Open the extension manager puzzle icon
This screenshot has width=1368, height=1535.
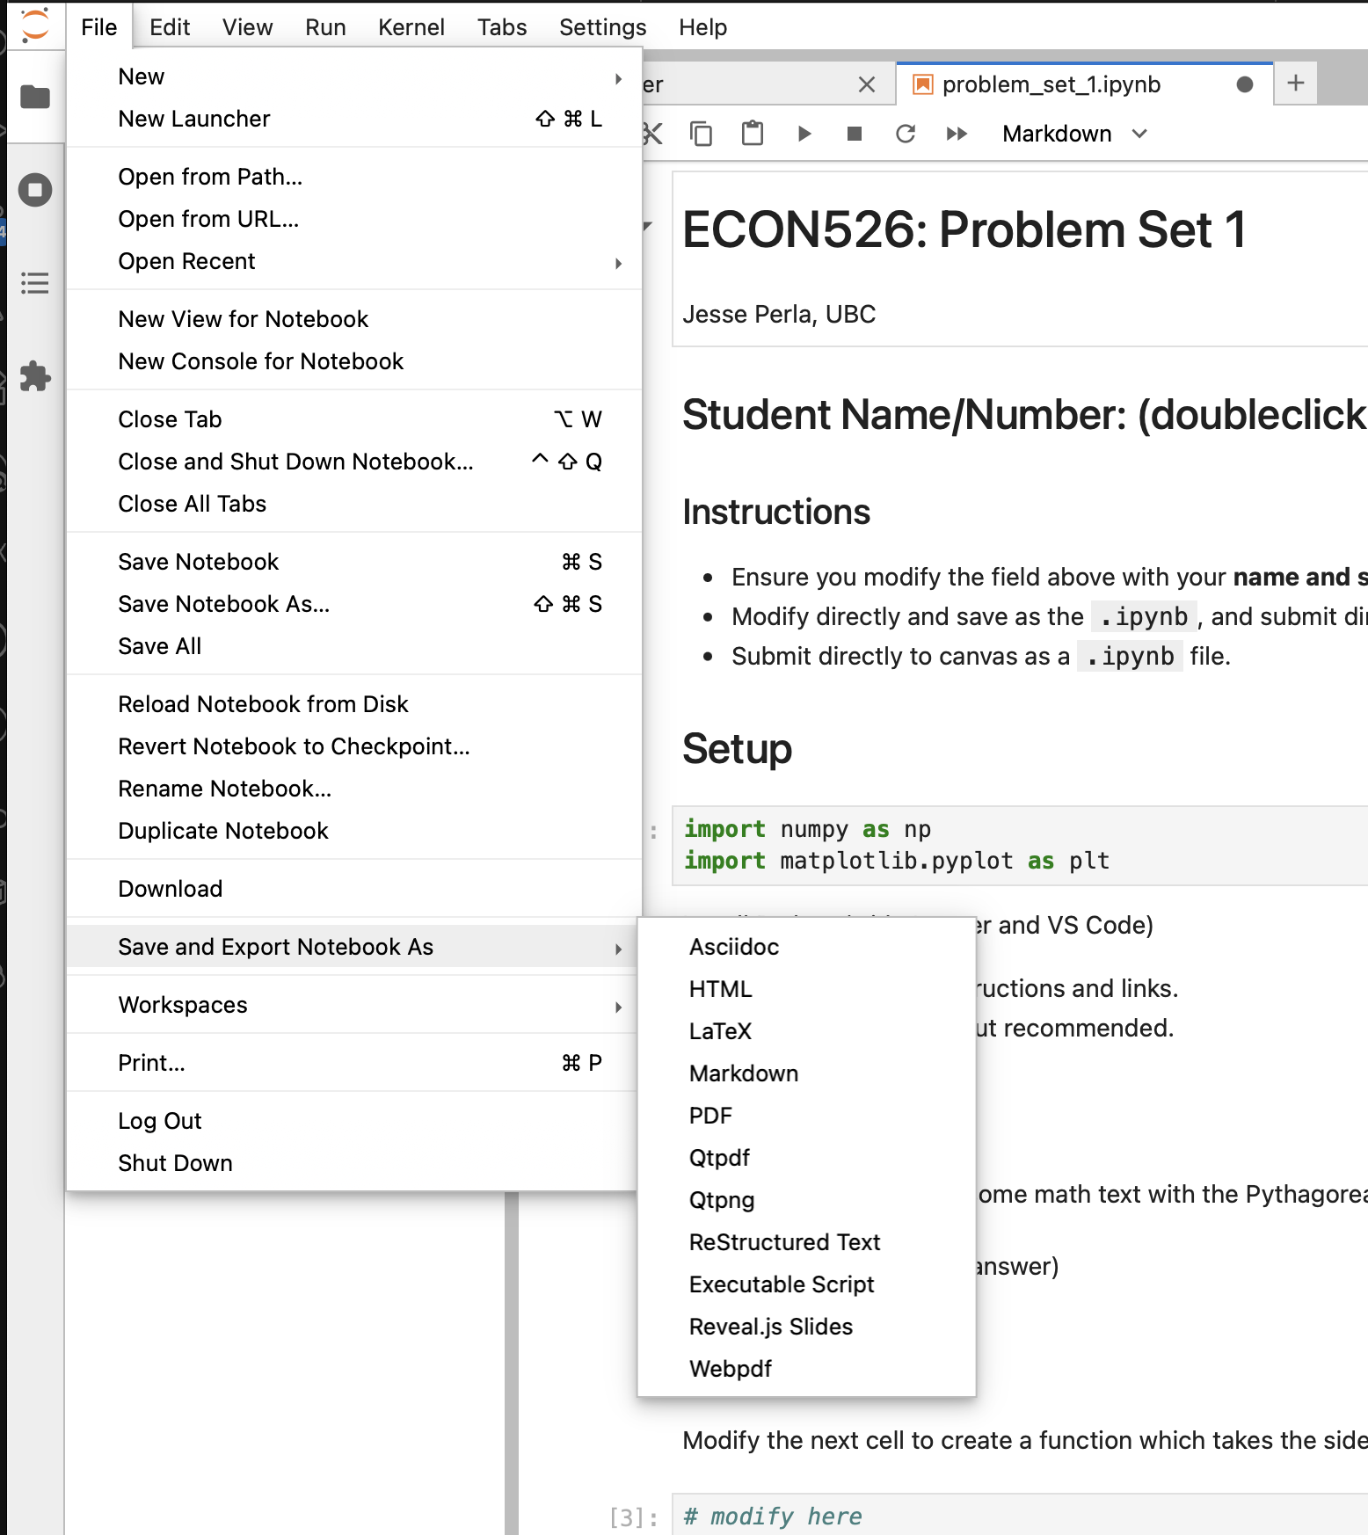[35, 376]
